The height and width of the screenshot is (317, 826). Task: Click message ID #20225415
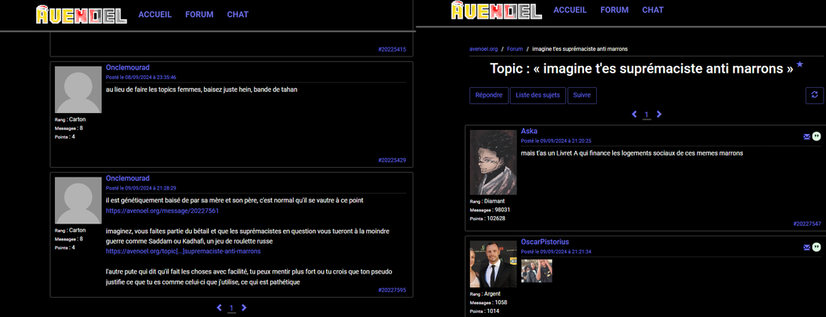coord(392,49)
